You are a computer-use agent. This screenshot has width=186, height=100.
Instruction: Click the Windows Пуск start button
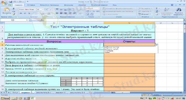[5, 98]
